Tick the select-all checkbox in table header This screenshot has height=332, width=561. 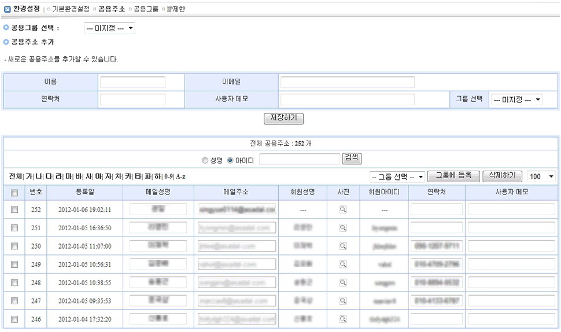14,192
